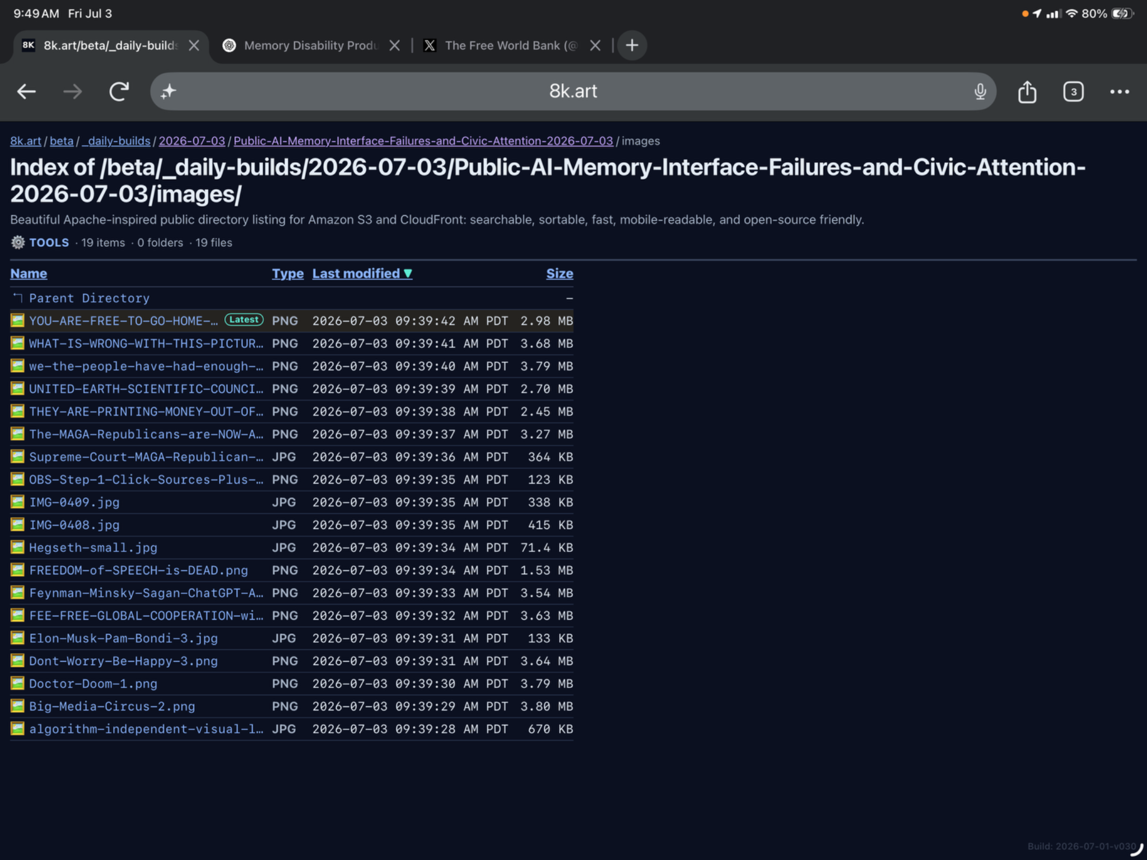The height and width of the screenshot is (860, 1147).
Task: Open IMG-0409.jpg file
Action: pos(74,503)
